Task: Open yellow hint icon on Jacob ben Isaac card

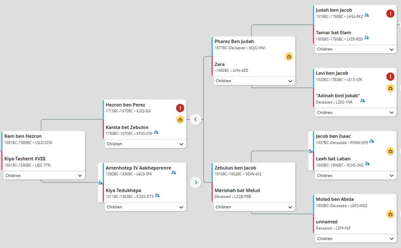Action: coord(390,151)
